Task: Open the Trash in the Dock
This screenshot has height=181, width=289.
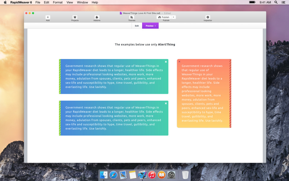Action: pyautogui.click(x=185, y=175)
